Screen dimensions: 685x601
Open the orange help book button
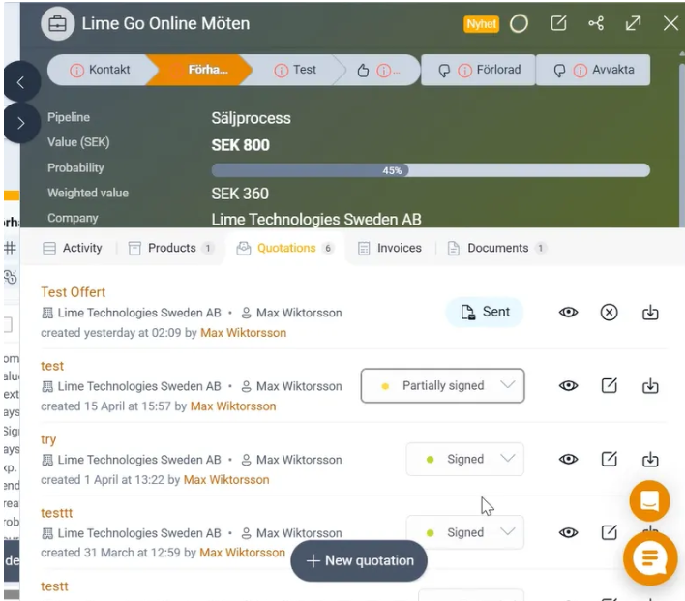(649, 500)
